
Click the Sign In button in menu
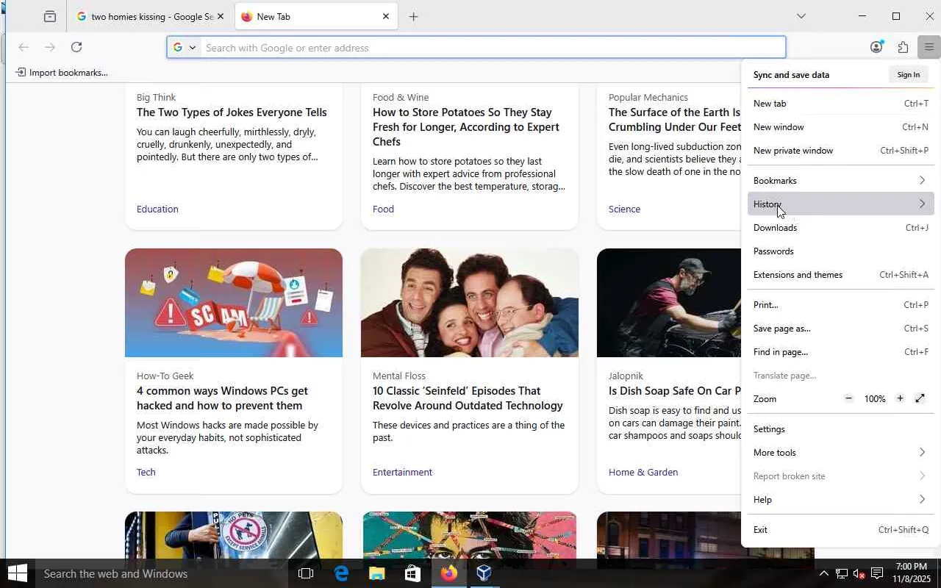coord(908,75)
